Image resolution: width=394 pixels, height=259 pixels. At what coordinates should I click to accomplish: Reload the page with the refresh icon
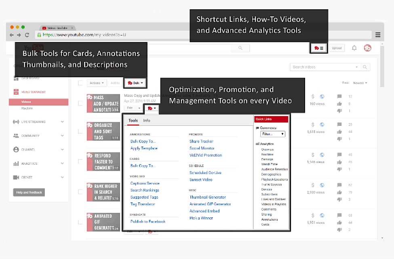(x=27, y=35)
